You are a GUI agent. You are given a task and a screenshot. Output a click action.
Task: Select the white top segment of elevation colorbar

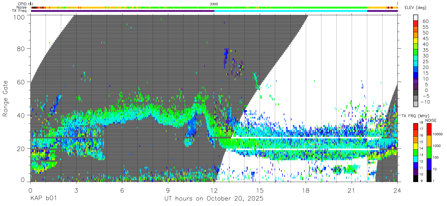point(416,18)
